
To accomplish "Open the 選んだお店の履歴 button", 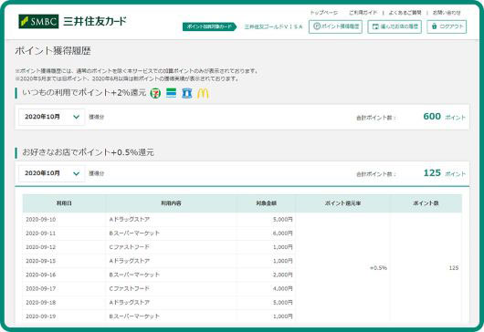I will 395,26.
